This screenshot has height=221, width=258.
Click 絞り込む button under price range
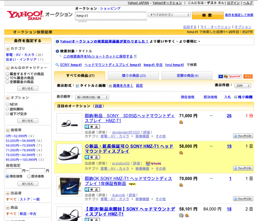point(28,184)
